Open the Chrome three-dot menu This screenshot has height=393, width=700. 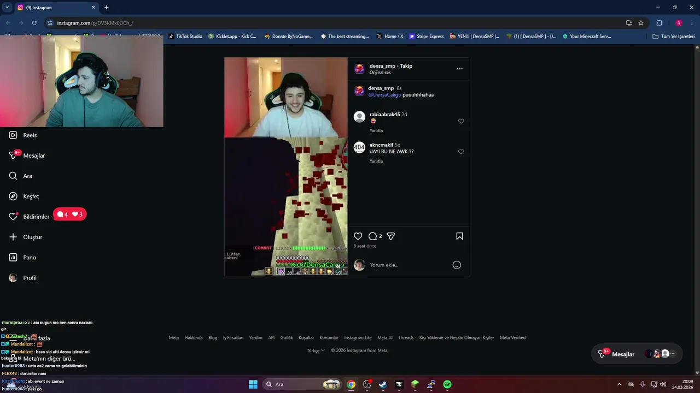pyautogui.click(x=692, y=23)
